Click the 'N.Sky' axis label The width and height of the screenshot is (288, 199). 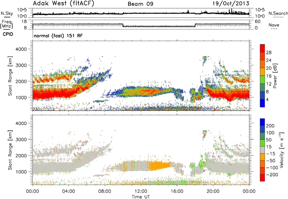tap(7, 13)
